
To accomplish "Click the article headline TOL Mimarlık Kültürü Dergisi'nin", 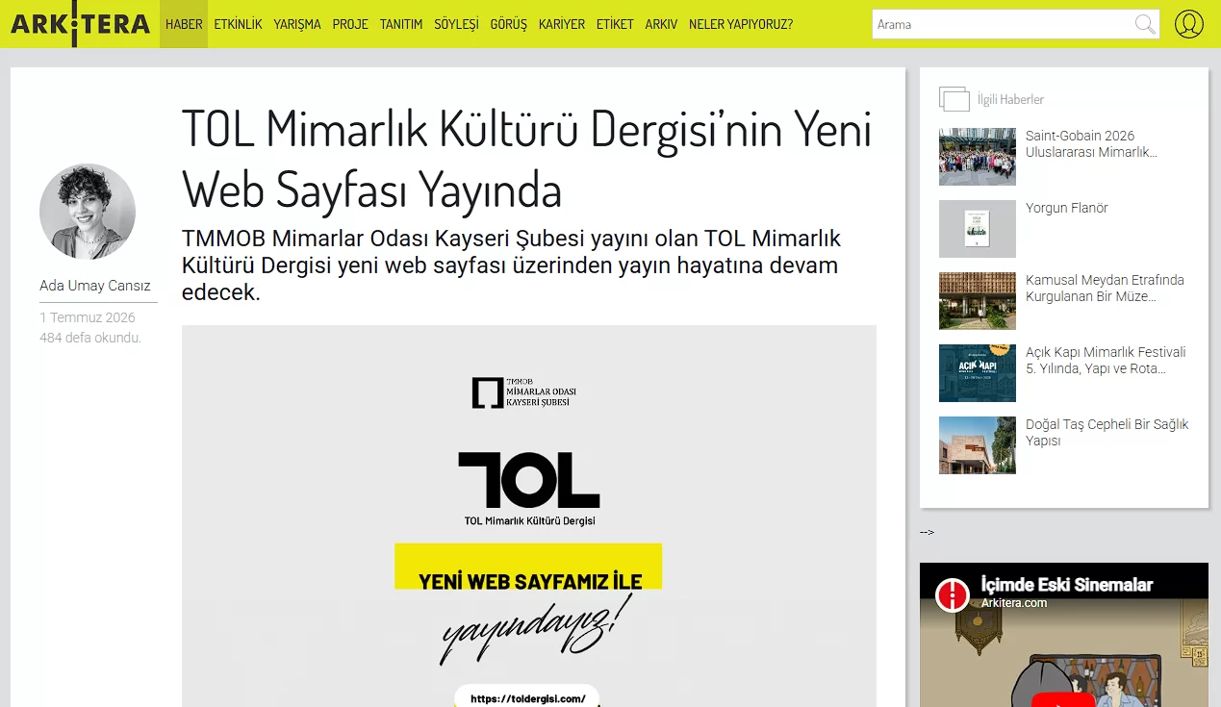I will [x=526, y=159].
